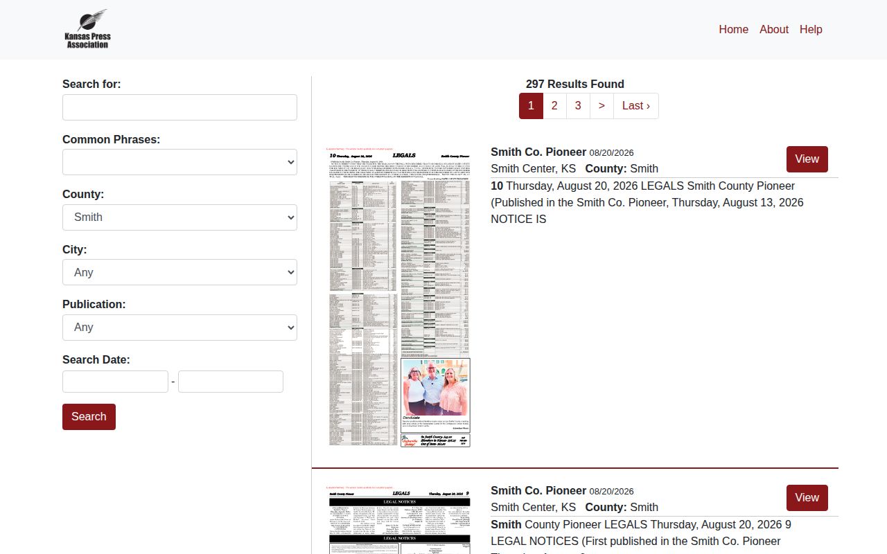Select the '297 Results Found' text
This screenshot has width=887, height=554.
tap(575, 84)
